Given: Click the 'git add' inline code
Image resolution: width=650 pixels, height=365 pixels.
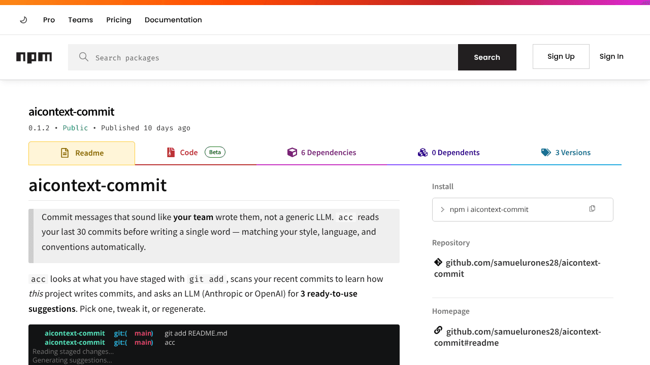Looking at the screenshot, I should [x=206, y=279].
